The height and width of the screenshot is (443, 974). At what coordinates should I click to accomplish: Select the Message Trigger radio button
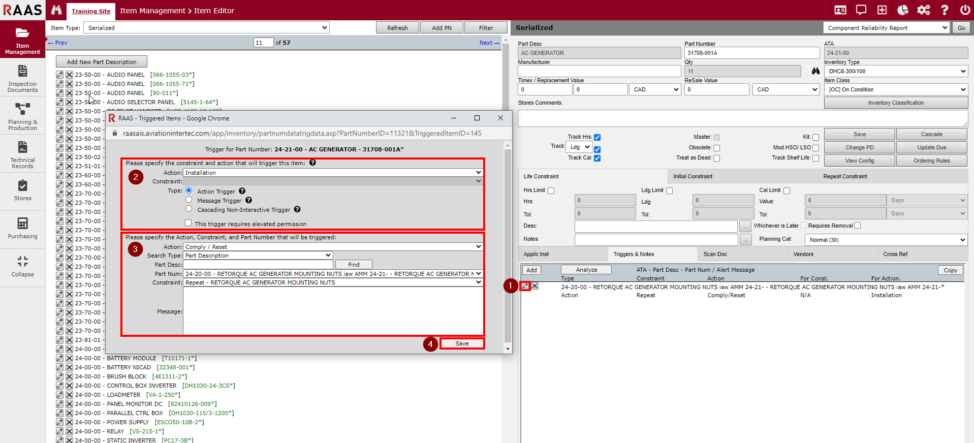click(189, 200)
